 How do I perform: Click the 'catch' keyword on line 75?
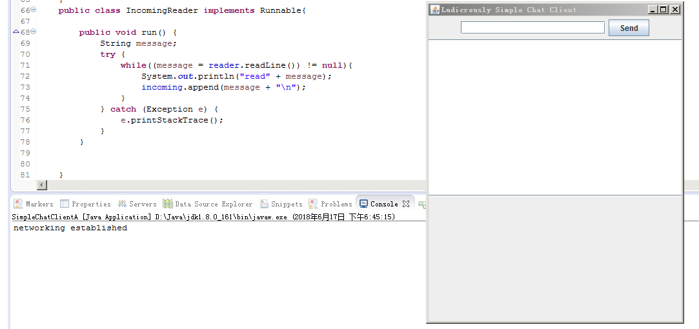pyautogui.click(x=123, y=109)
